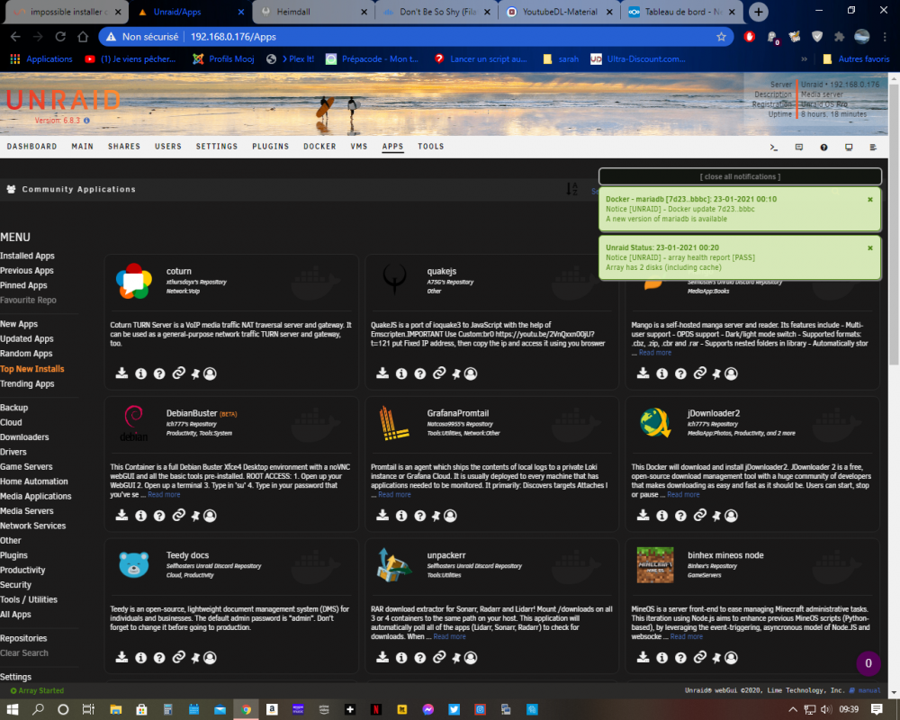The image size is (900, 720).
Task: Install binhex mineos node via download icon
Action: [x=643, y=657]
